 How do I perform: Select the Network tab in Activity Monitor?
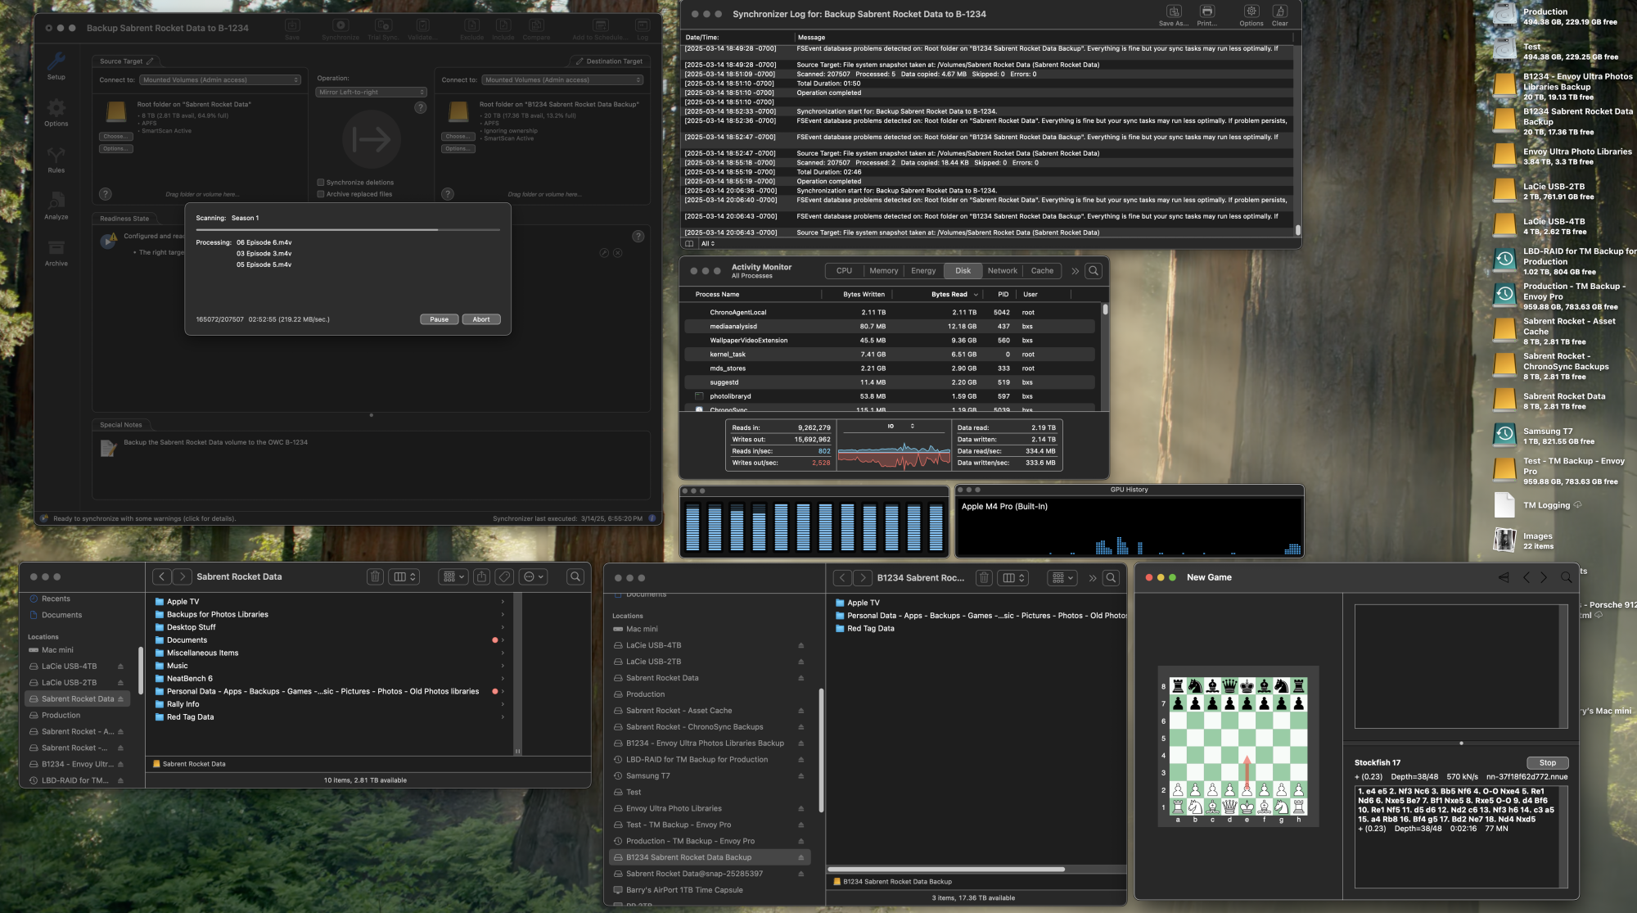pos(1002,271)
